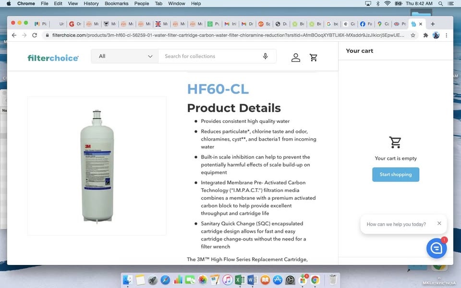Open Safari from the Dock
This screenshot has width=461, height=288.
[x=165, y=280]
